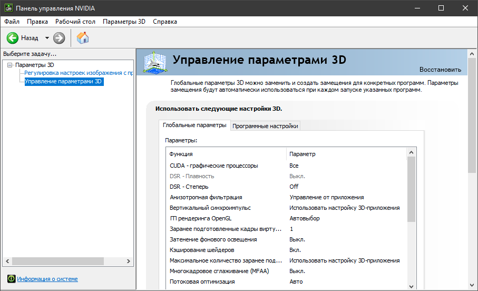478x291 pixels.
Task: Click the Вкл. value for shader cache
Action: 295,250
